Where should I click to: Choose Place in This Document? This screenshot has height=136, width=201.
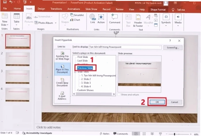[x=62, y=69]
